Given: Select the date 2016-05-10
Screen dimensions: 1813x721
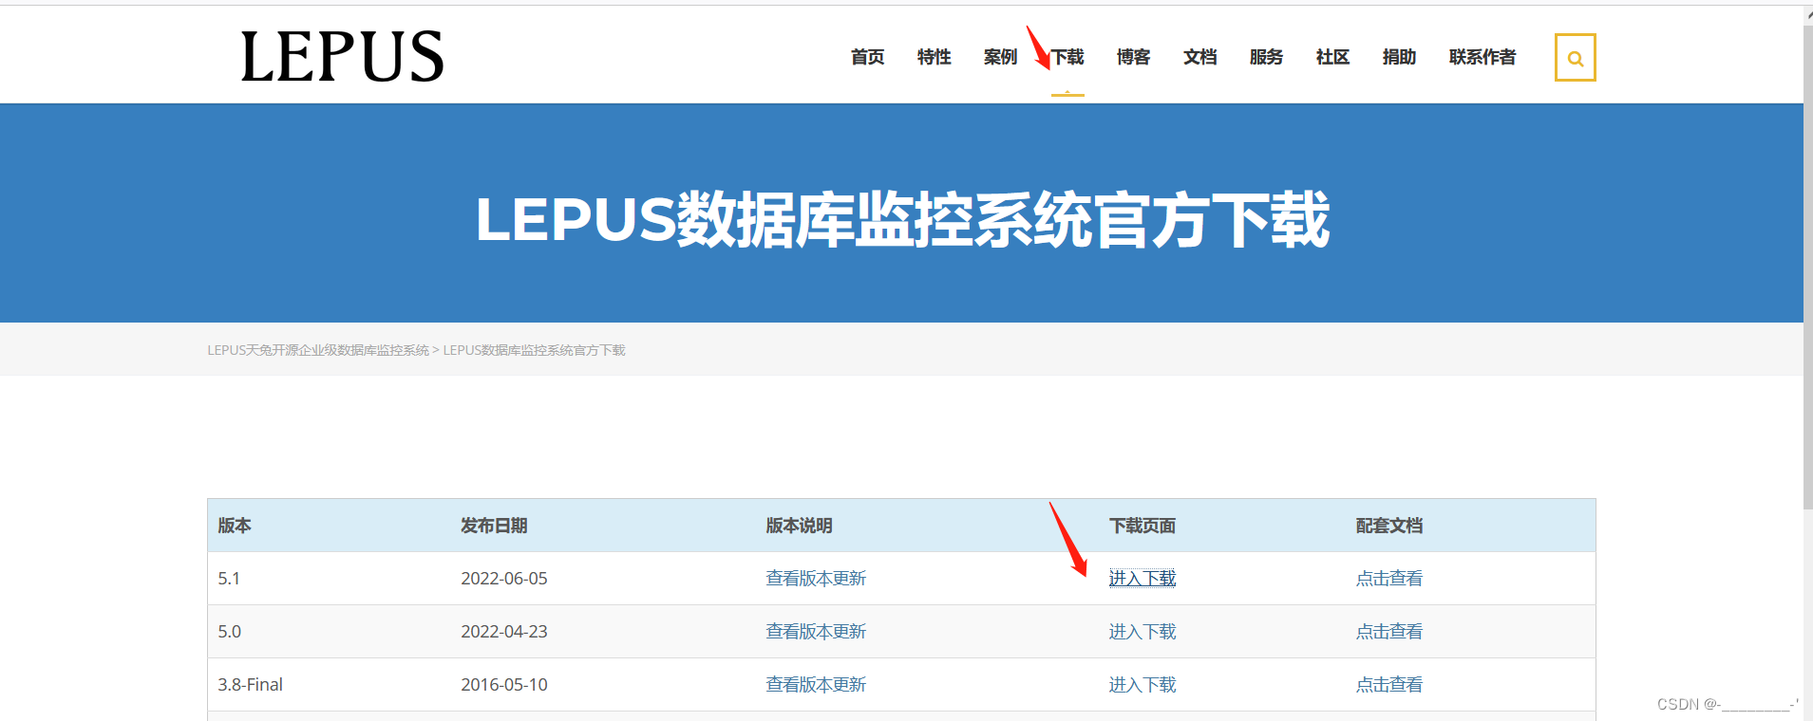Looking at the screenshot, I should point(504,685).
